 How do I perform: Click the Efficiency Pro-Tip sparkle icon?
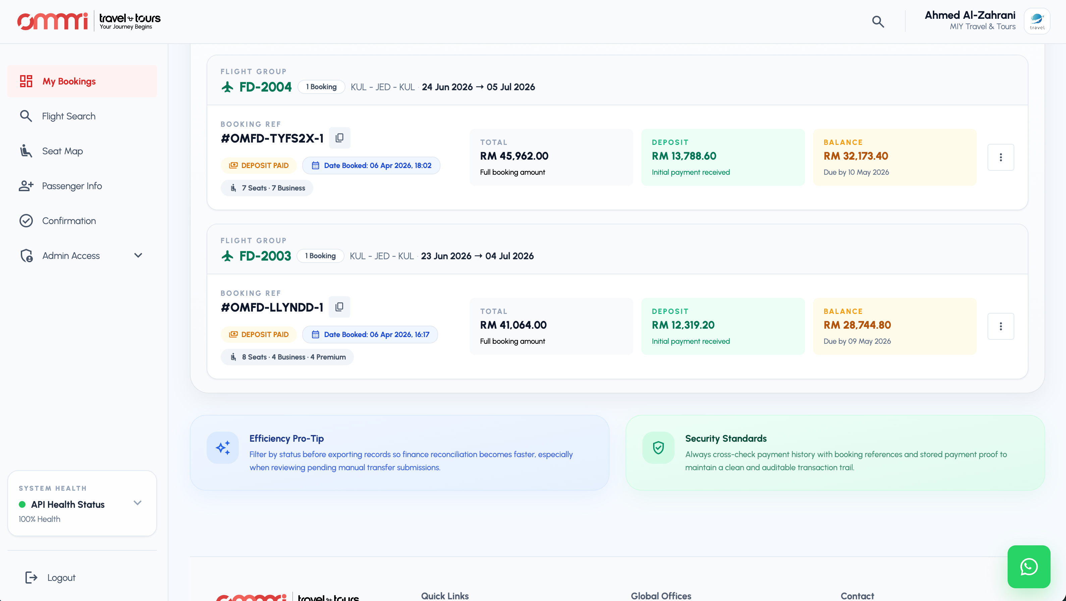click(x=223, y=447)
